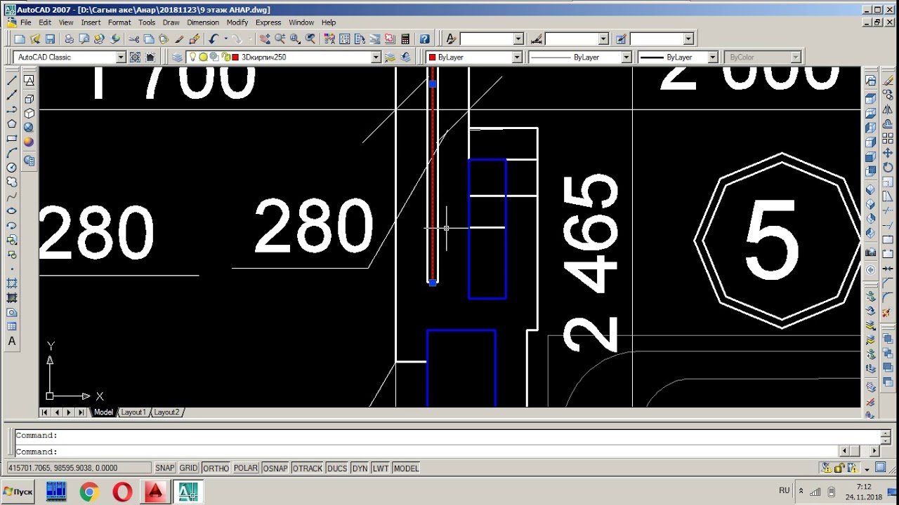Open the Format menu

pos(119,22)
